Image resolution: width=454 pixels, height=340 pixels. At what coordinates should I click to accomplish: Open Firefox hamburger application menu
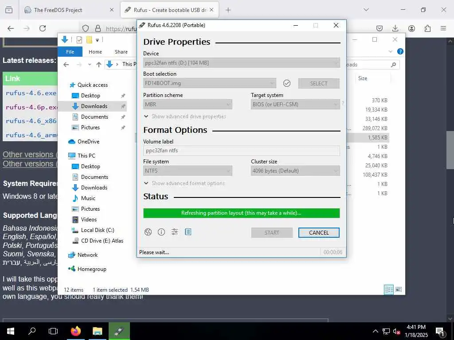point(443,28)
